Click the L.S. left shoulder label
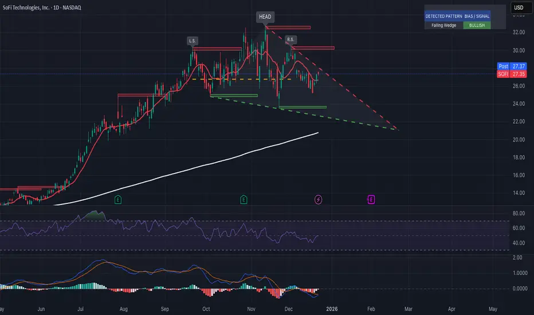Screen dimensions: 534x315 193,41
